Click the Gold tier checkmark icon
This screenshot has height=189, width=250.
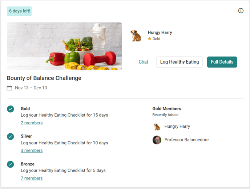(x=11, y=109)
